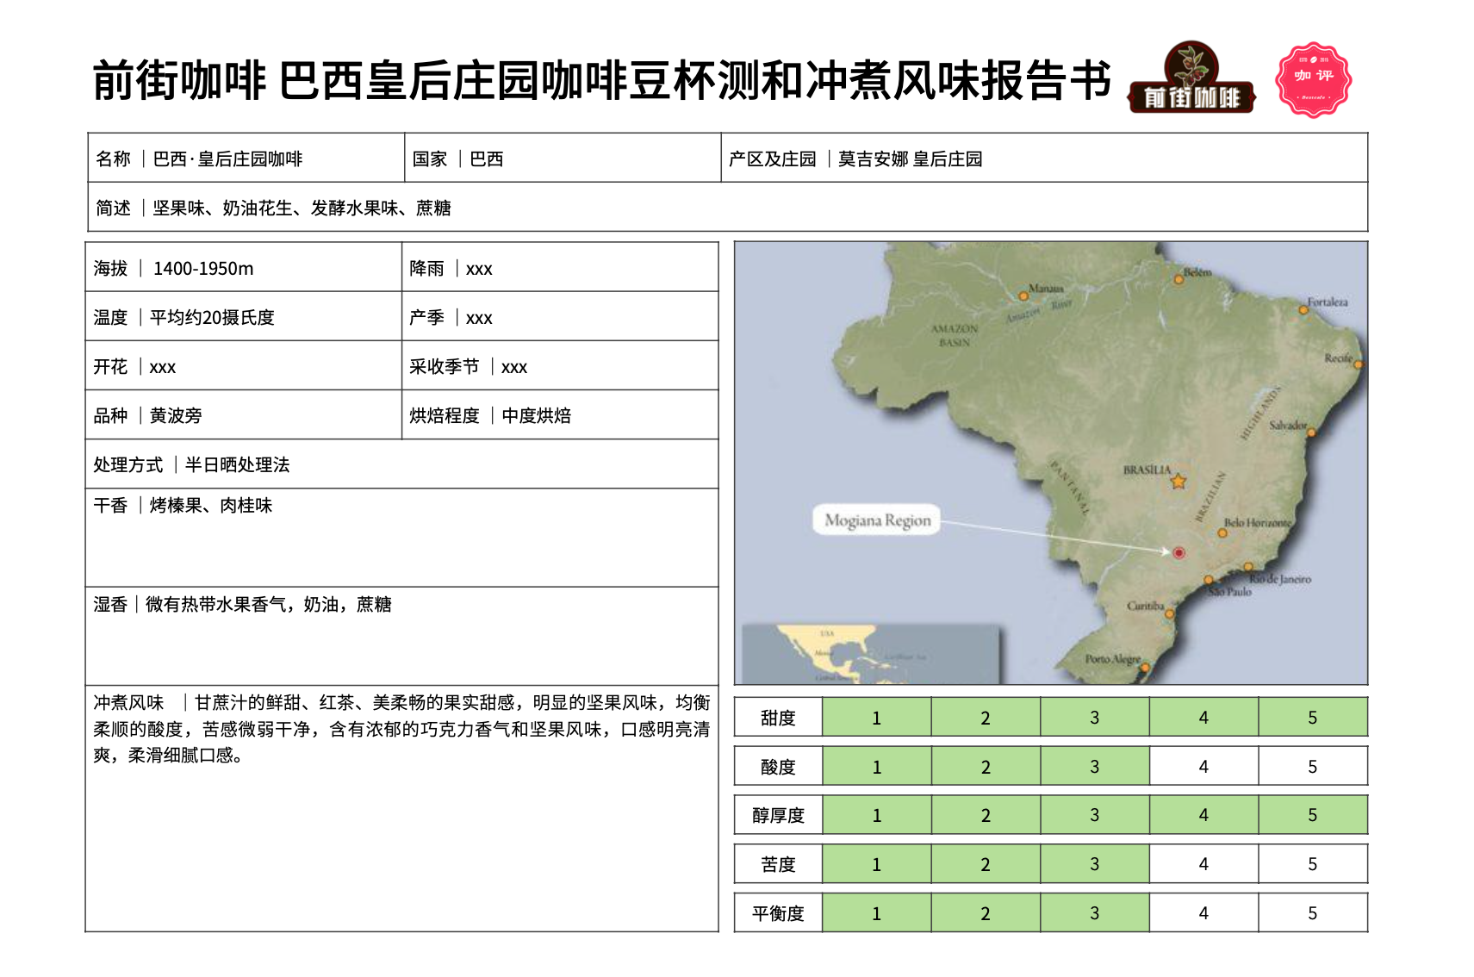This screenshot has height=977, width=1474.
Task: Select score 5 in the 醇厚度 row
Action: (x=1312, y=815)
